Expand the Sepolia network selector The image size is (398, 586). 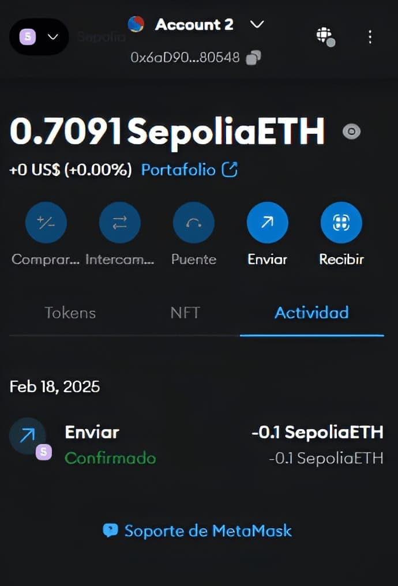[x=39, y=37]
